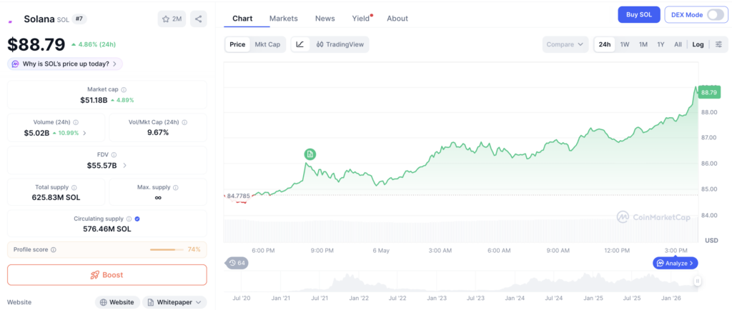Screen dimensions: 732x310
Task: Open Max. supply info icon
Action: (x=176, y=187)
